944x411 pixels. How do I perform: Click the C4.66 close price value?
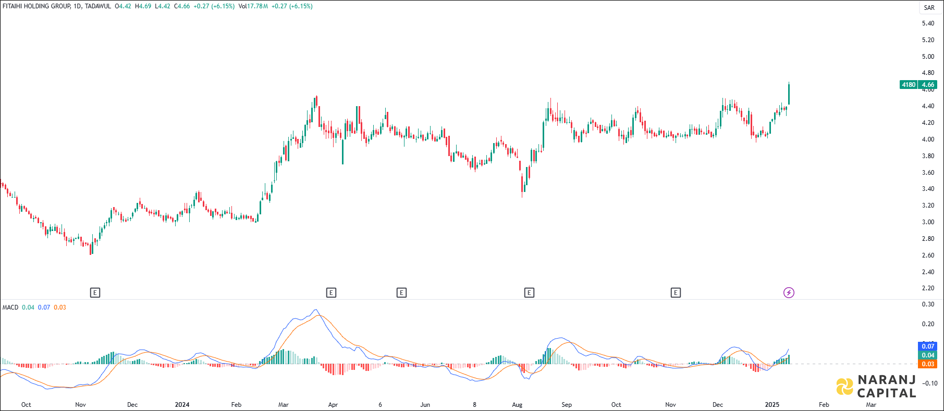(x=182, y=6)
